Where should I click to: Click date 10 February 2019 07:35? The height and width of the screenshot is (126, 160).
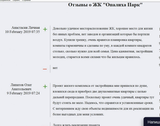coord(22,32)
